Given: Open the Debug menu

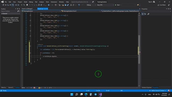Looking at the screenshot, I should point(31,2).
